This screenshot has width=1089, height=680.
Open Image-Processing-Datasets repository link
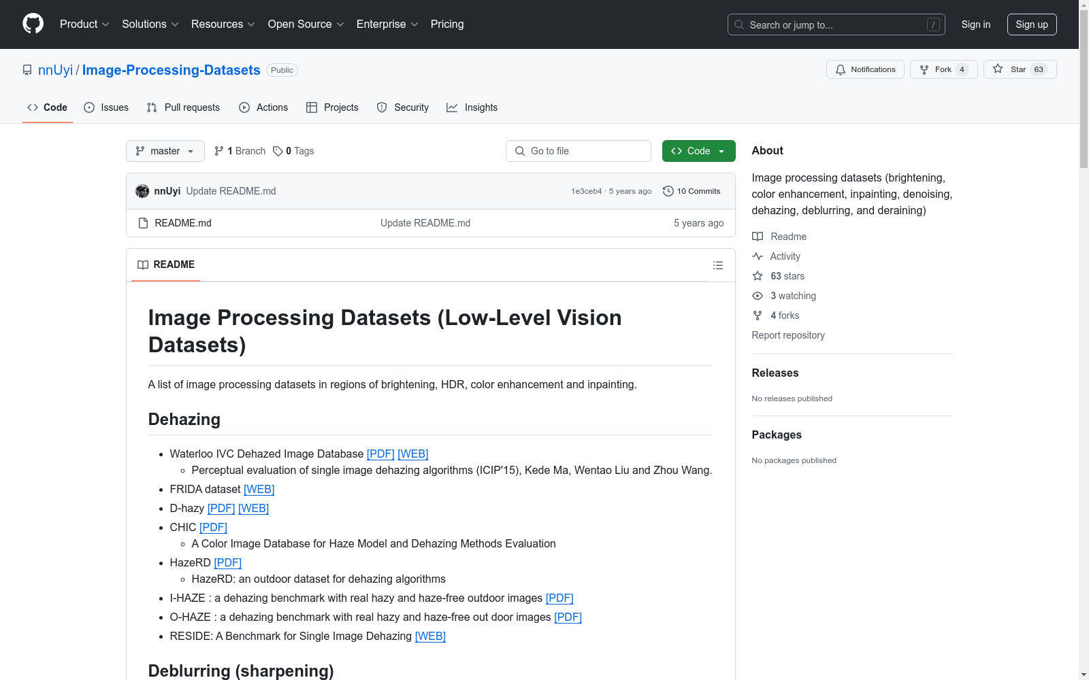tap(172, 70)
